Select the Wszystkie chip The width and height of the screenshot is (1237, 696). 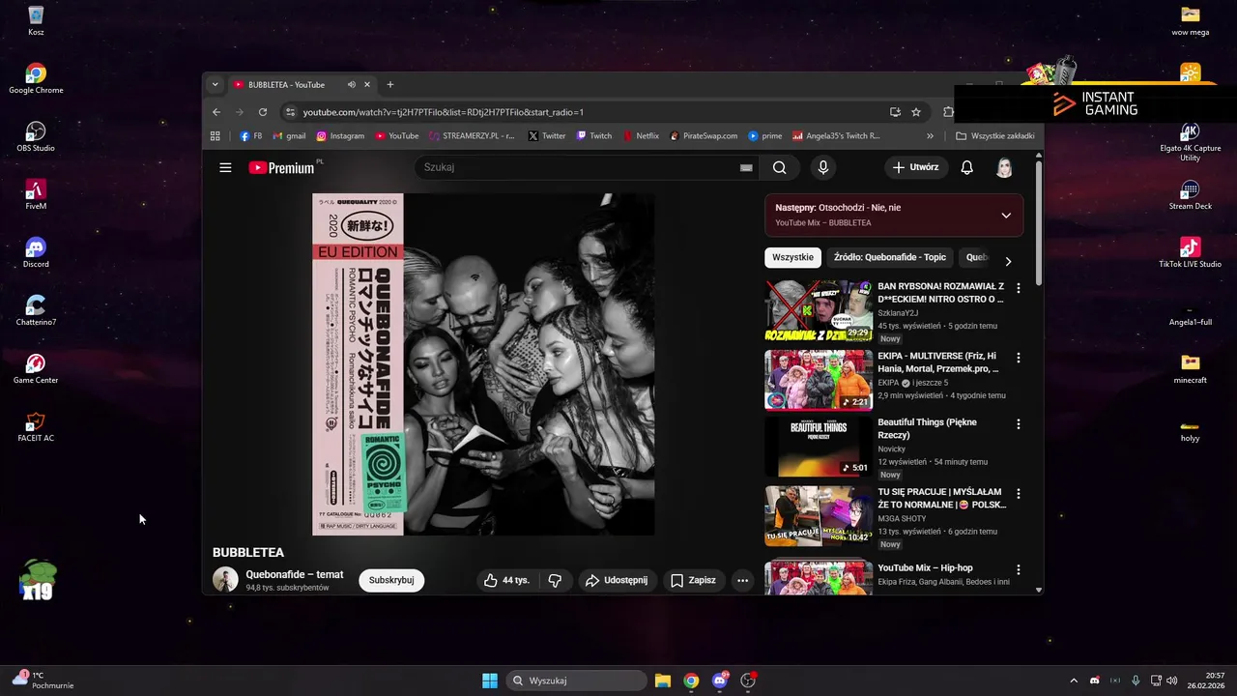[792, 258]
